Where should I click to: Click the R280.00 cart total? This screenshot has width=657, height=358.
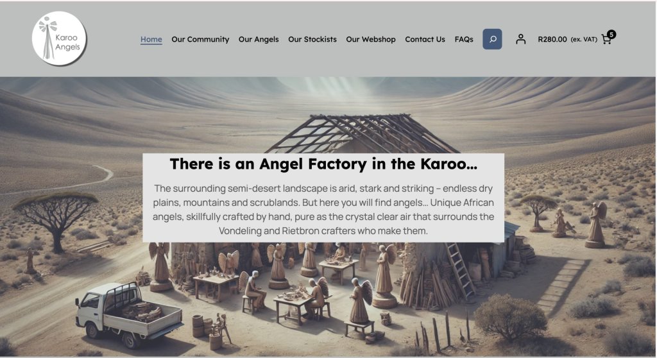tap(552, 39)
